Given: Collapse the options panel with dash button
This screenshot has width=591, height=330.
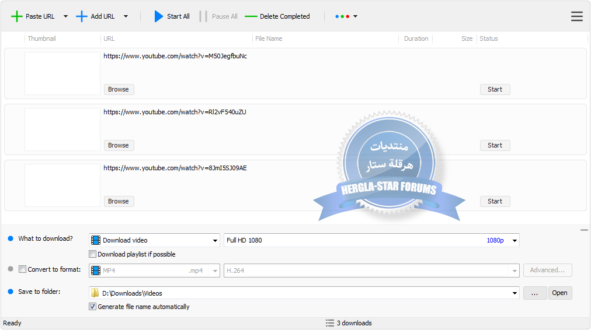Looking at the screenshot, I should pyautogui.click(x=584, y=230).
